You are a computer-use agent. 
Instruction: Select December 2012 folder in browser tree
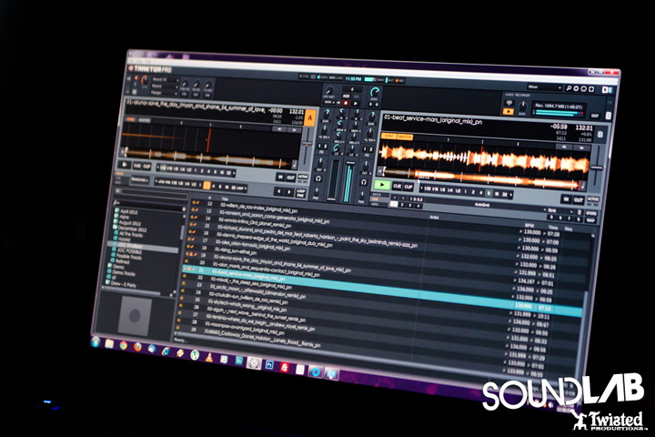(131, 229)
